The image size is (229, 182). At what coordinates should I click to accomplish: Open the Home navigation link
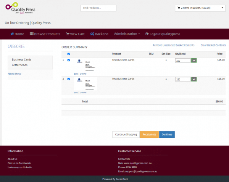point(17,34)
